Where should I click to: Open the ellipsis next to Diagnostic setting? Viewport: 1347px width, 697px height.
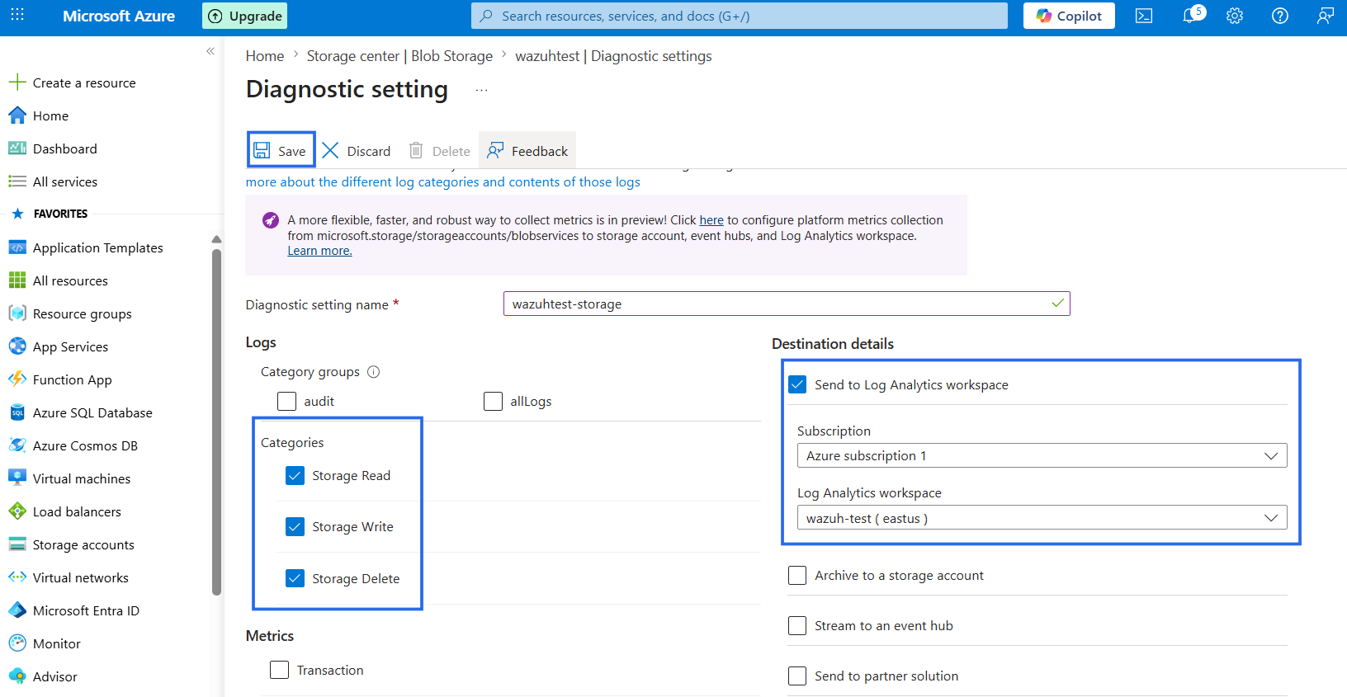pyautogui.click(x=481, y=90)
